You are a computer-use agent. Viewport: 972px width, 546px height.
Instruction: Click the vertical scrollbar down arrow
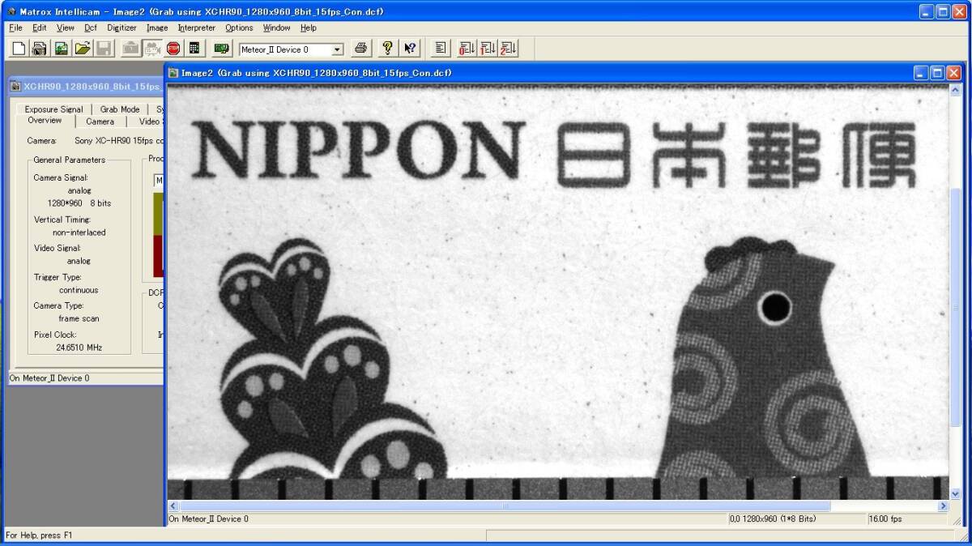tap(955, 493)
